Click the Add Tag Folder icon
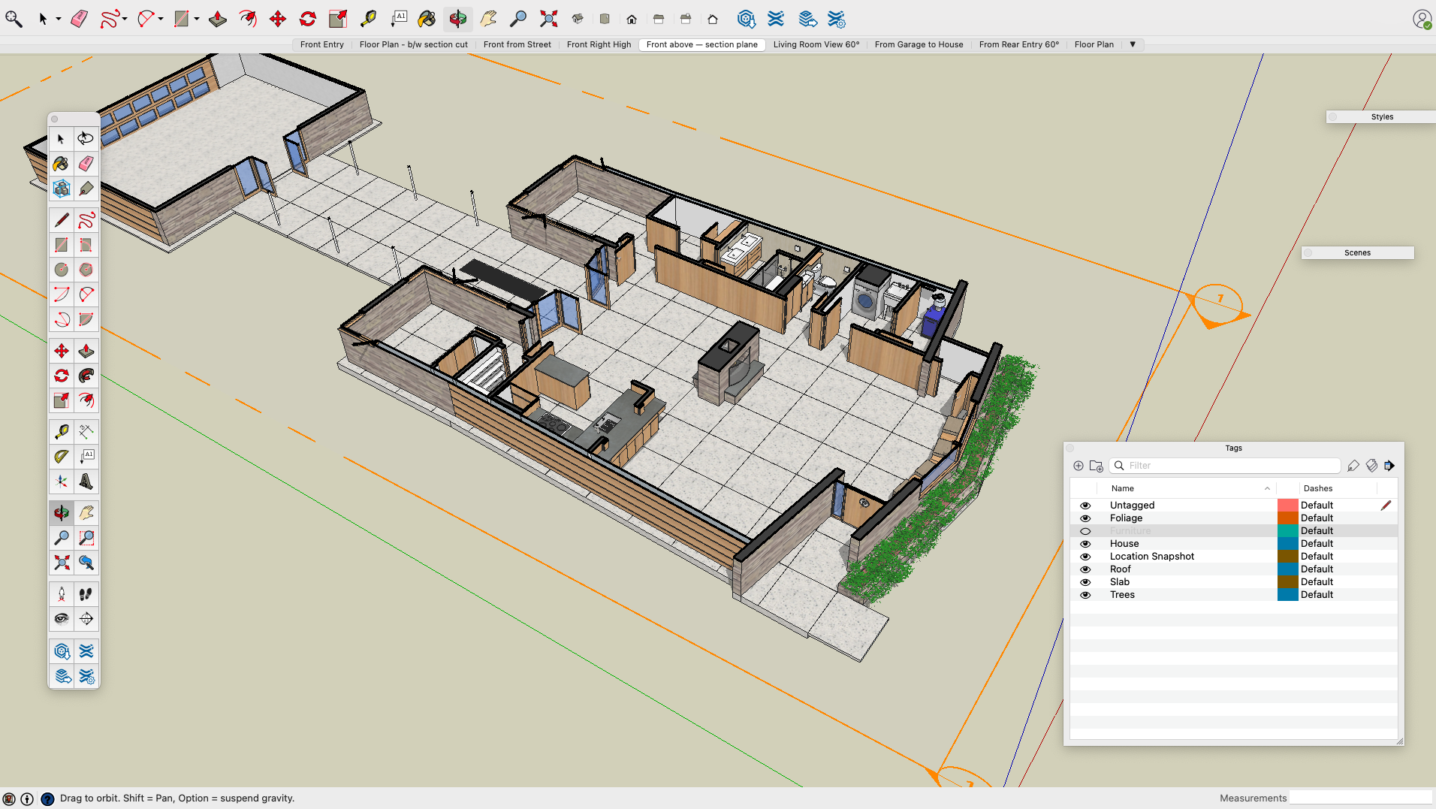Screen dimensions: 1436x809 tap(1096, 466)
